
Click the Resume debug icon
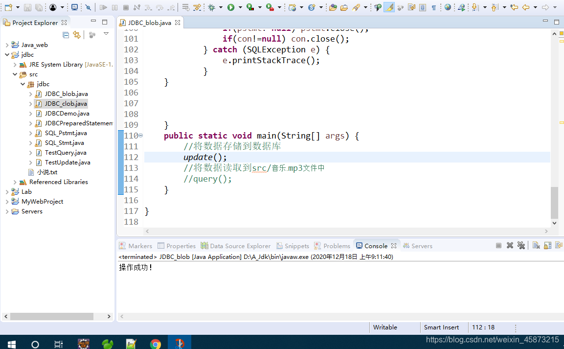click(103, 7)
